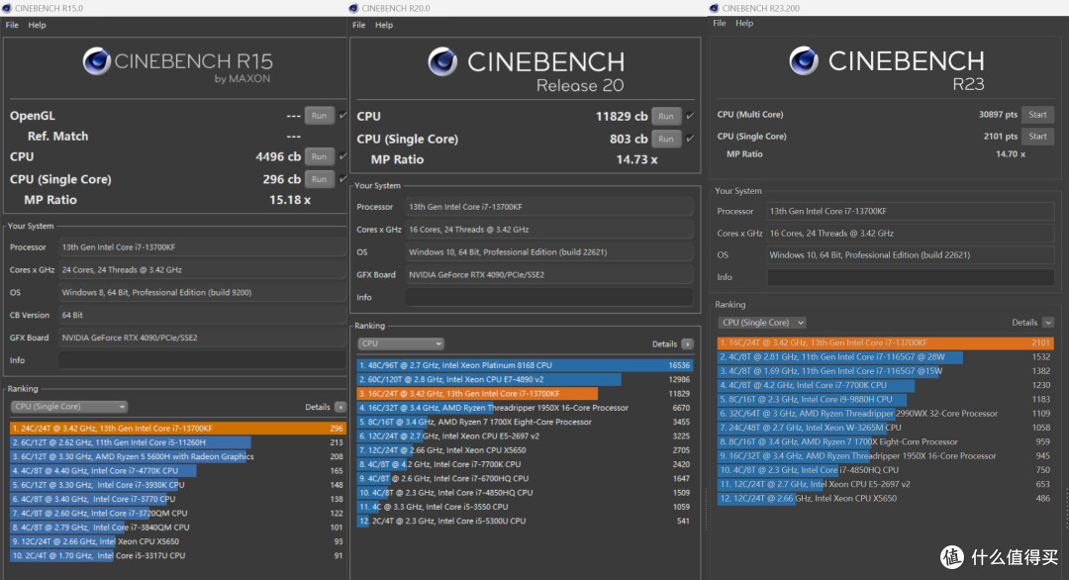Start CPU (Single Core) test in R23
This screenshot has height=580, width=1069.
(x=1037, y=137)
